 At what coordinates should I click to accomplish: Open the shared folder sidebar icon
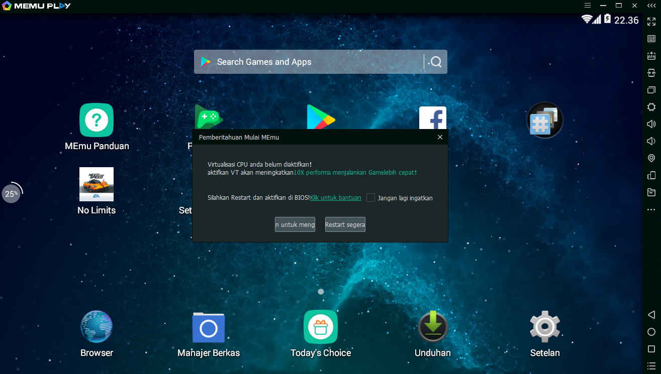pyautogui.click(x=651, y=192)
